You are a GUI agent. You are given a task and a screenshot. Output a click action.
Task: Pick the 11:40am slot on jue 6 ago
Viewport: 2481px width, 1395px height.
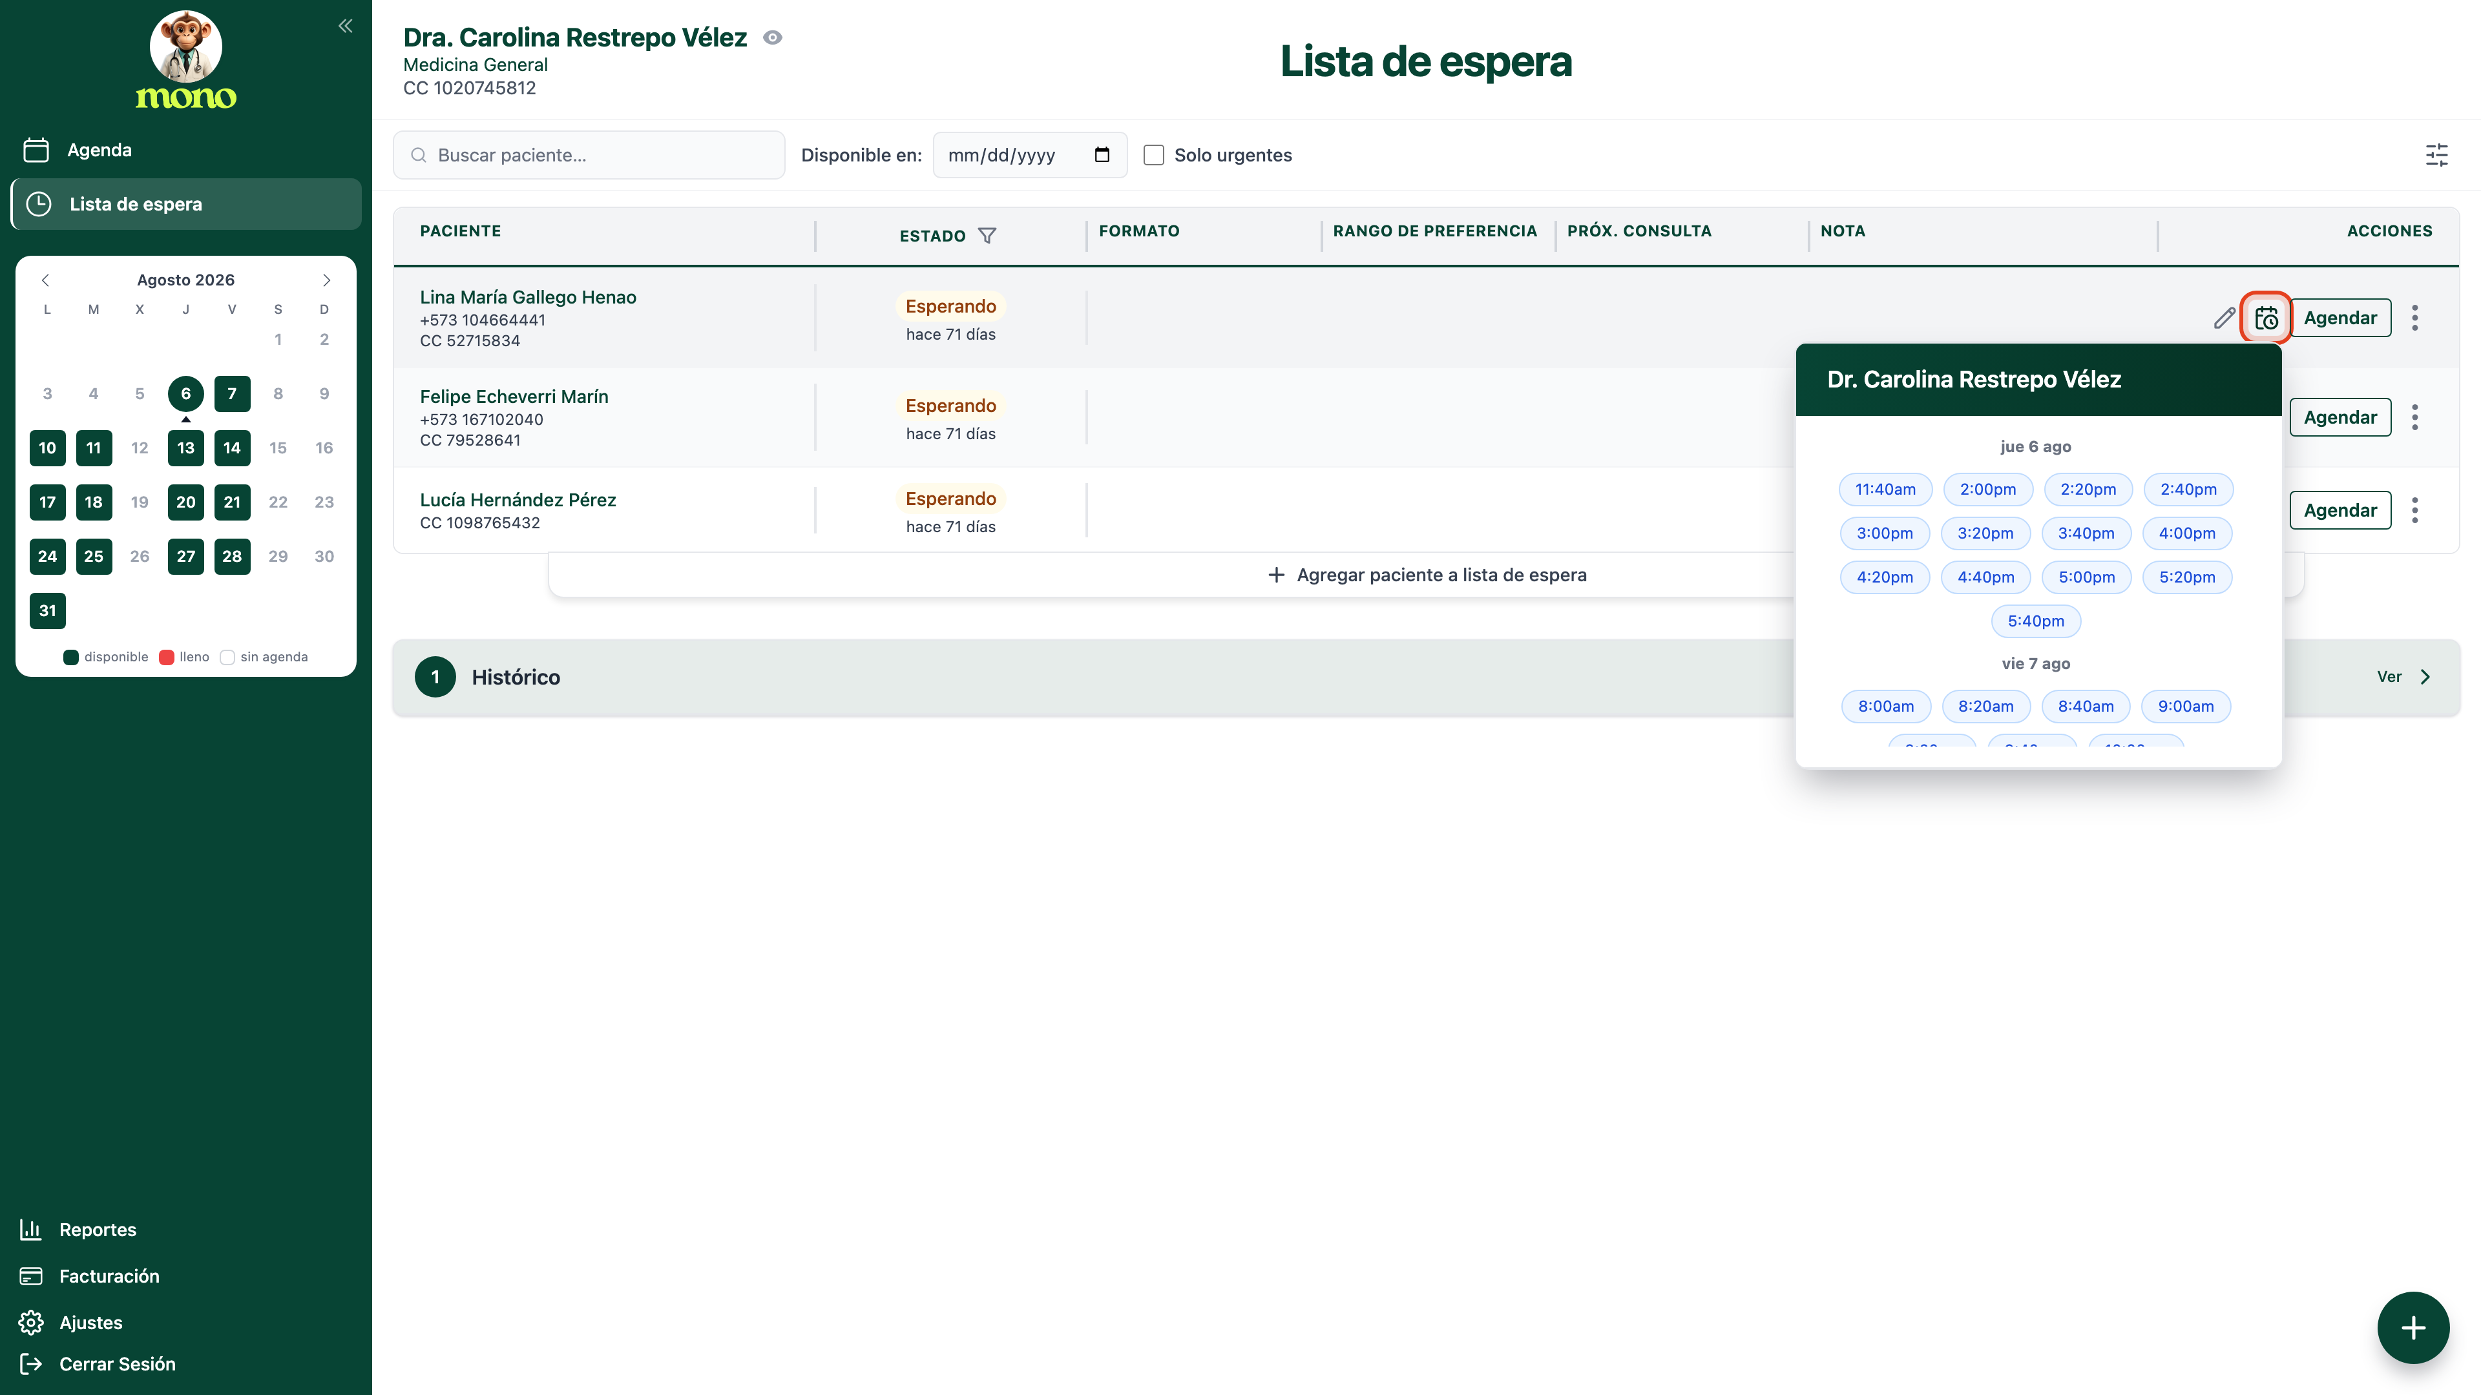coord(1885,489)
